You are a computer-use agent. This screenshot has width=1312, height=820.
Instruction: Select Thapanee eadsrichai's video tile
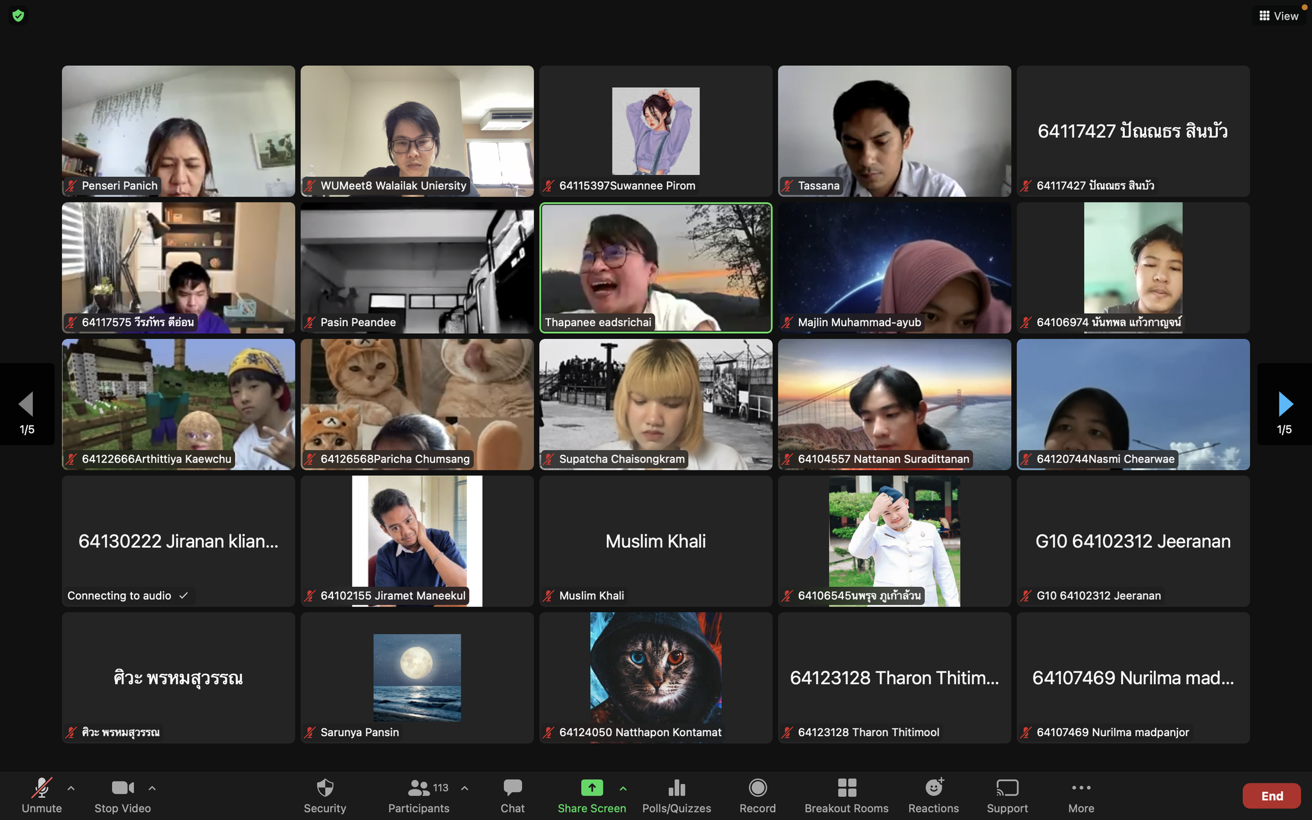click(x=655, y=268)
